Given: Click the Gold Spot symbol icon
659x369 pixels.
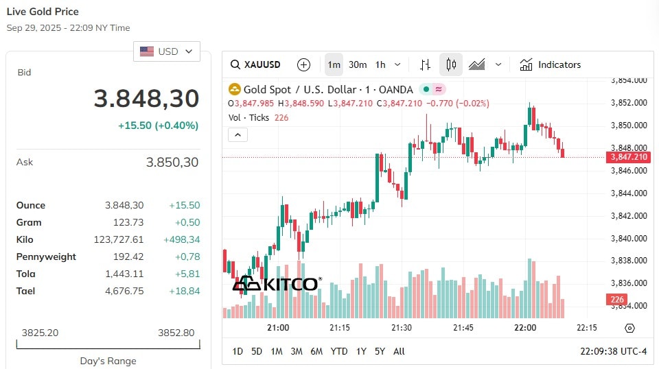Looking at the screenshot, I should (234, 89).
